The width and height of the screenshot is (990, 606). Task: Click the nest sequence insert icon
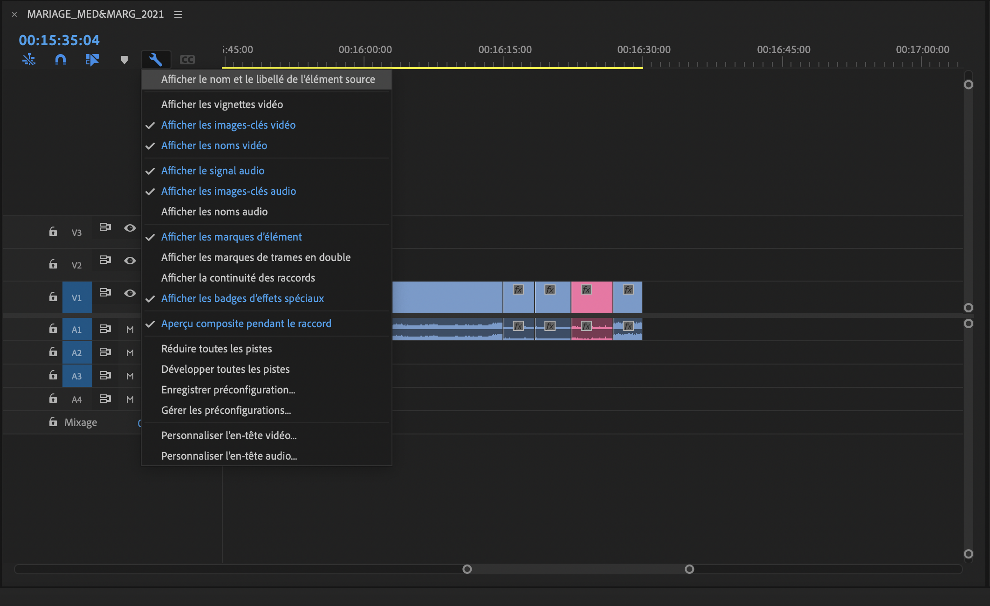pos(29,60)
